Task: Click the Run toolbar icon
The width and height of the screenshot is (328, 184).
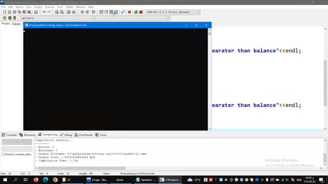Action: point(106,12)
